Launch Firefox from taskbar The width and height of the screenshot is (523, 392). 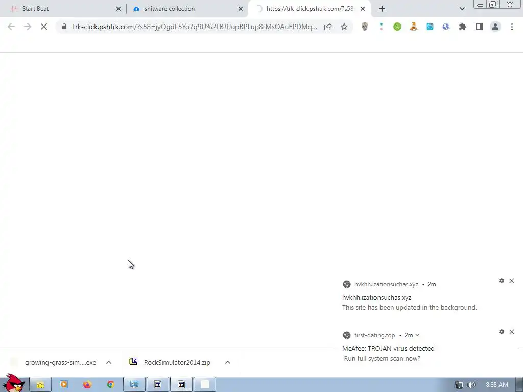tap(87, 385)
